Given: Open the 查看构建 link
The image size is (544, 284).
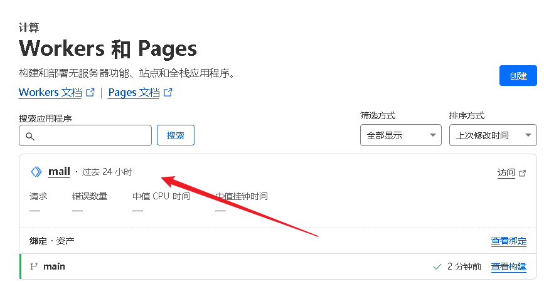Looking at the screenshot, I should (x=508, y=267).
